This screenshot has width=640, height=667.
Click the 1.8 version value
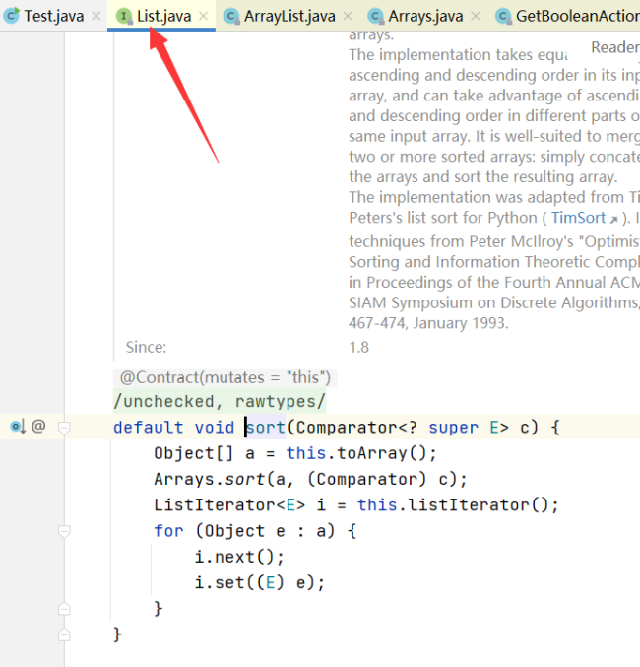pos(359,347)
